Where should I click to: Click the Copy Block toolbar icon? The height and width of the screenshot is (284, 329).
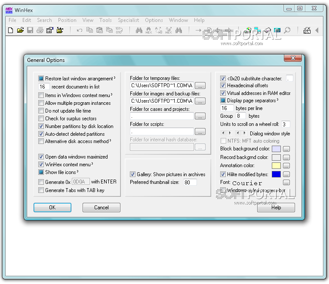click(x=89, y=31)
